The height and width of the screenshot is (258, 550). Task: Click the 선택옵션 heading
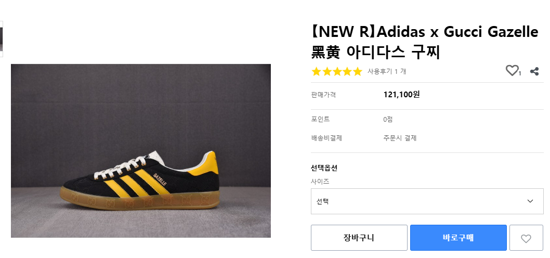[x=324, y=168]
